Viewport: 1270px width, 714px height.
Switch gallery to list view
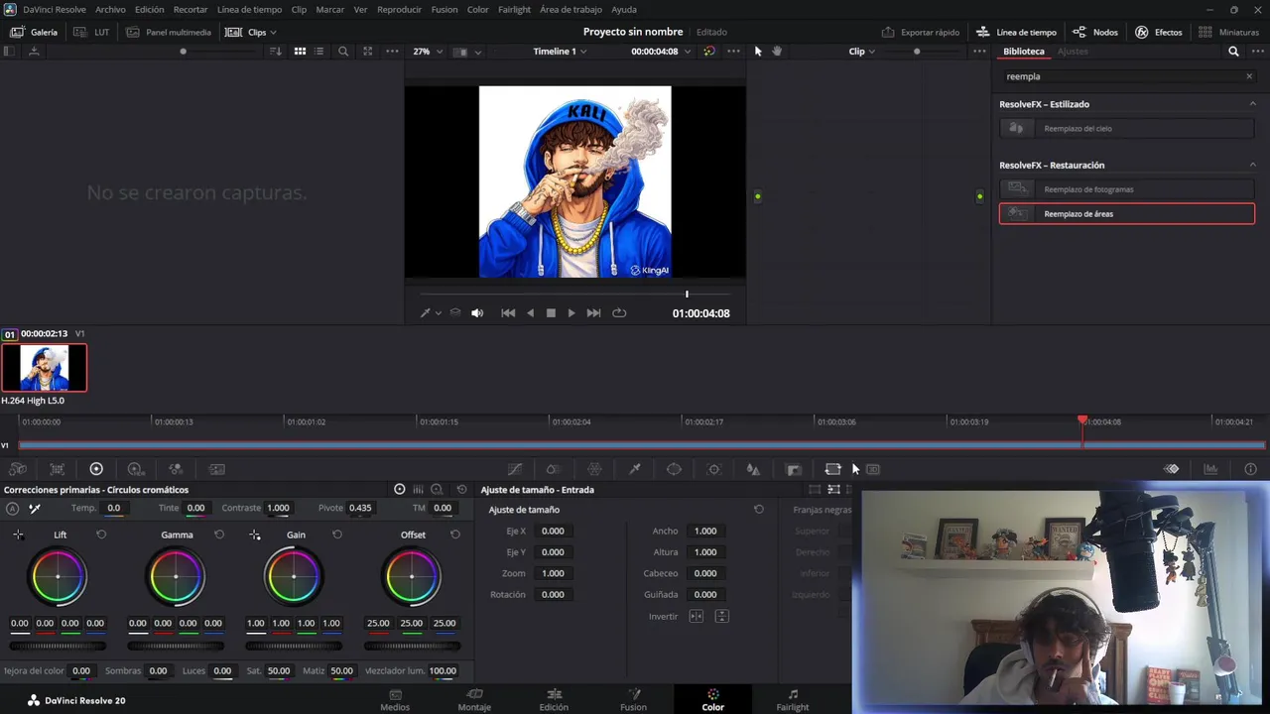(318, 51)
